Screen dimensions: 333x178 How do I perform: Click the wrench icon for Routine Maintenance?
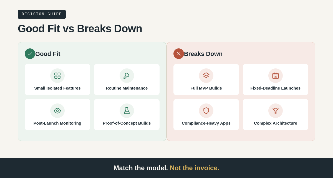pyautogui.click(x=127, y=76)
